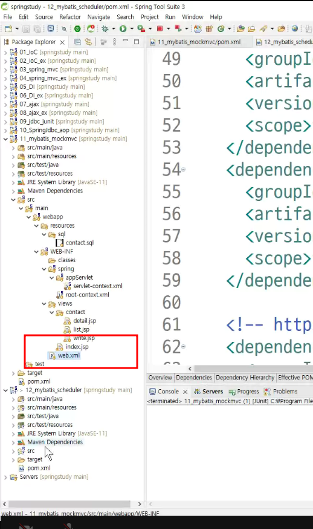Click Package Explorer scrollbar right arrow
Image resolution: width=313 pixels, height=529 pixels.
140,504
